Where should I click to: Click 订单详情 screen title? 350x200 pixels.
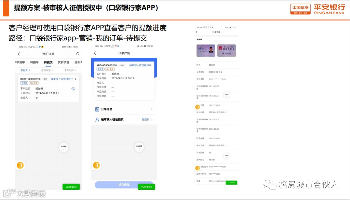tap(124, 53)
